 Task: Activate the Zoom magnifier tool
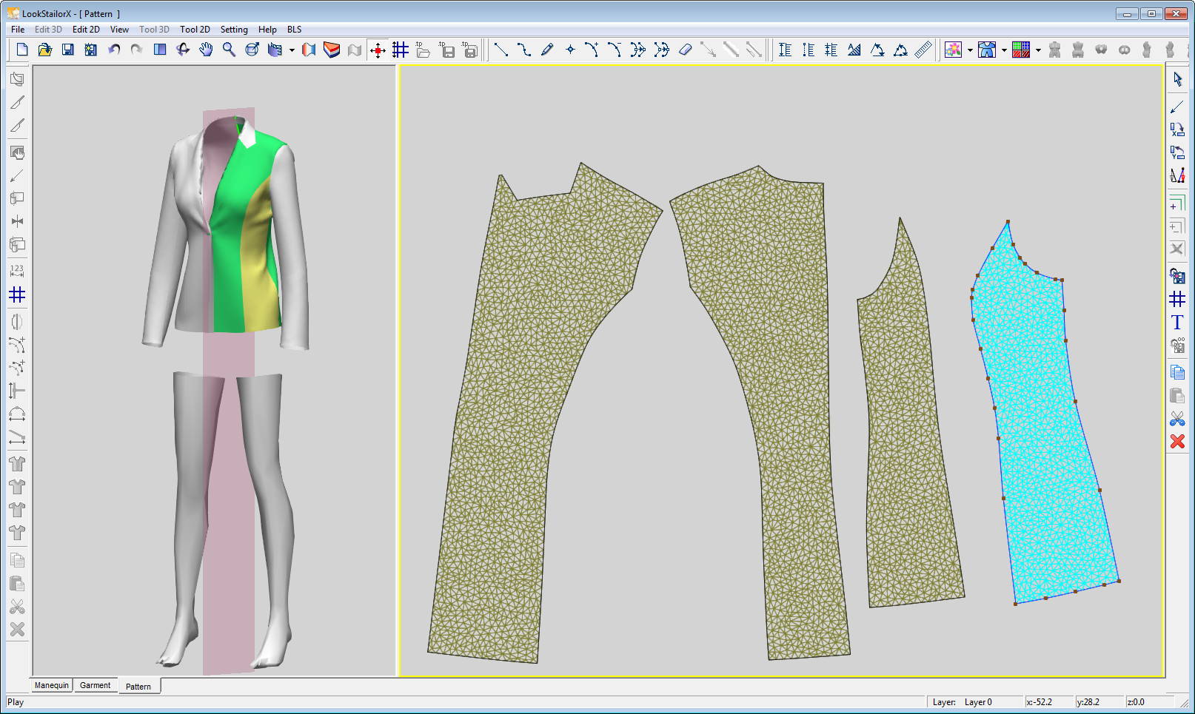click(229, 50)
